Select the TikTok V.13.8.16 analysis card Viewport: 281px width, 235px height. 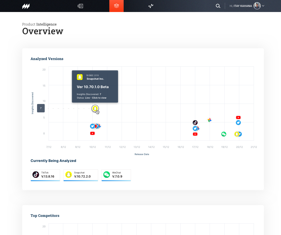pos(45,175)
